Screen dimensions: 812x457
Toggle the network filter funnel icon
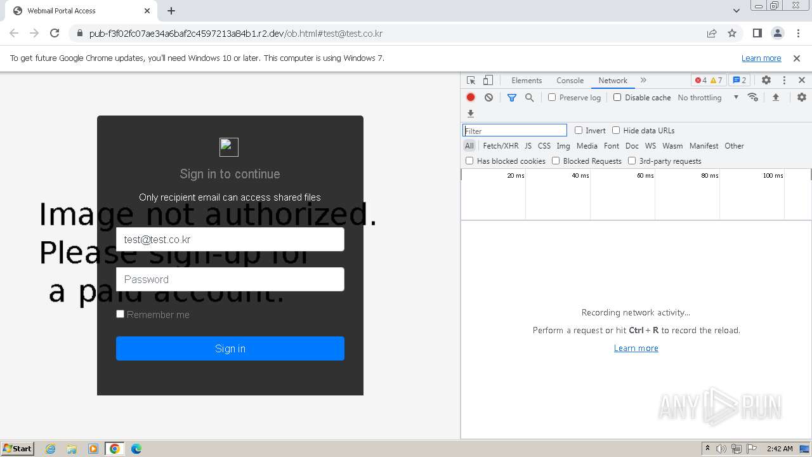click(512, 97)
